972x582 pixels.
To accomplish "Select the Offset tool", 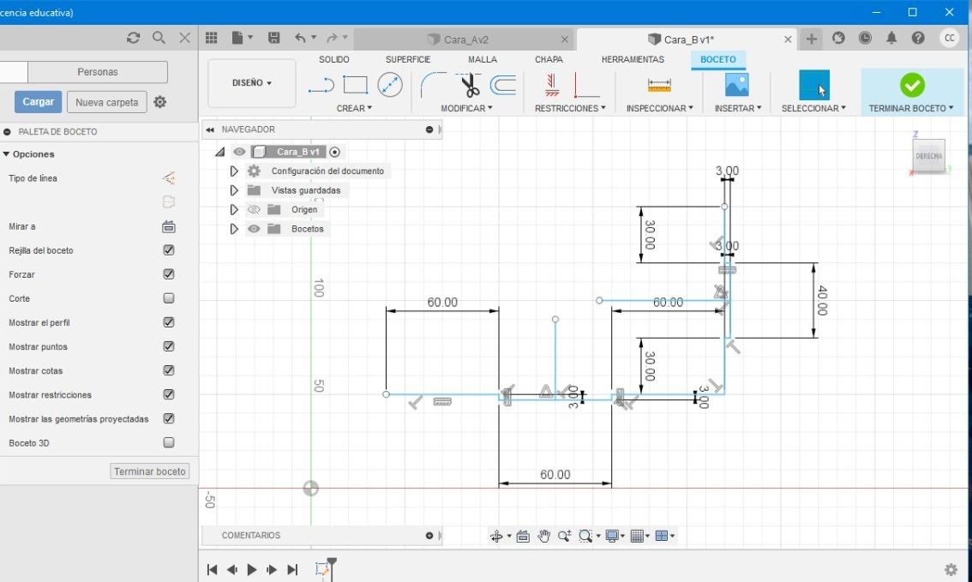I will [503, 85].
